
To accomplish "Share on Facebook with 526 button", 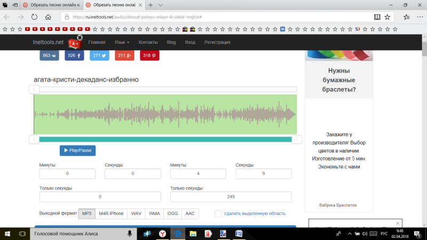I will point(74,55).
